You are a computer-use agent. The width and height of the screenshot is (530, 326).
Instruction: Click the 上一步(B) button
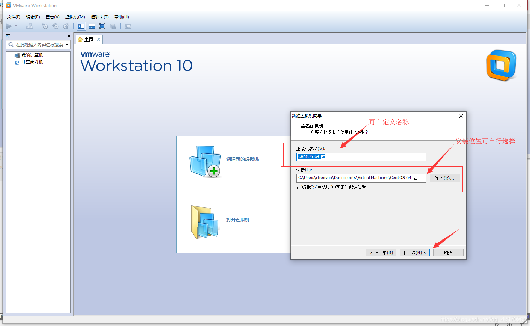tap(381, 253)
